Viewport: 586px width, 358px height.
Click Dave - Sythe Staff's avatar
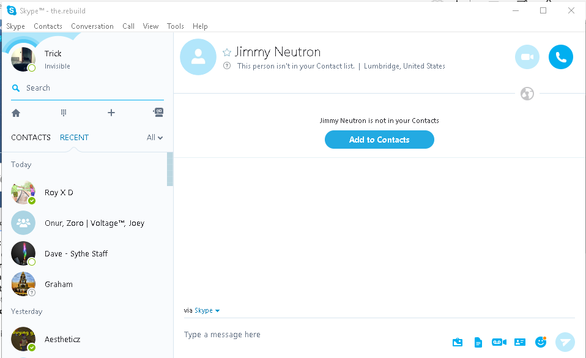[x=23, y=253]
